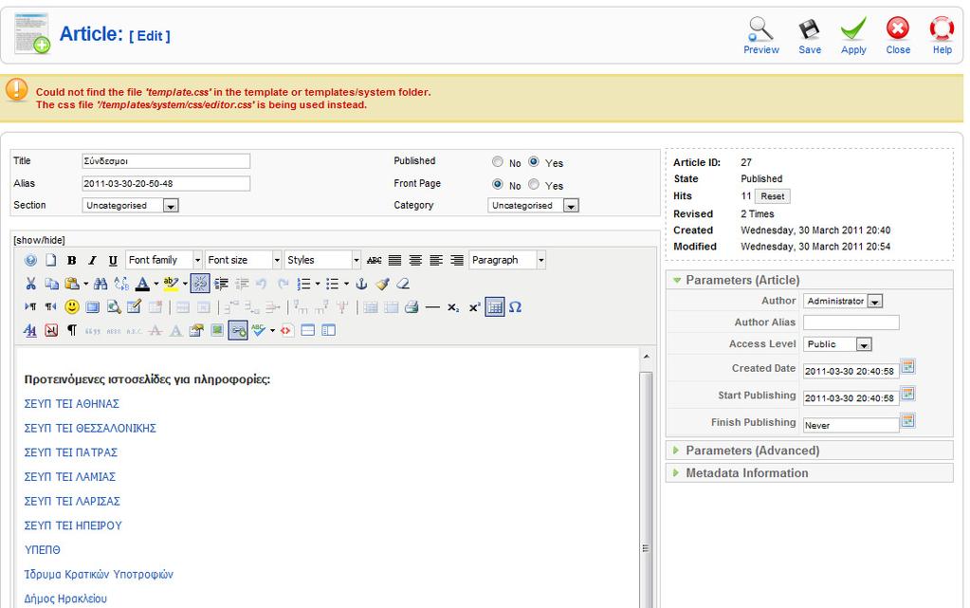Open calendar for Start Publishing
Viewport: 970px width, 608px height.
[907, 394]
